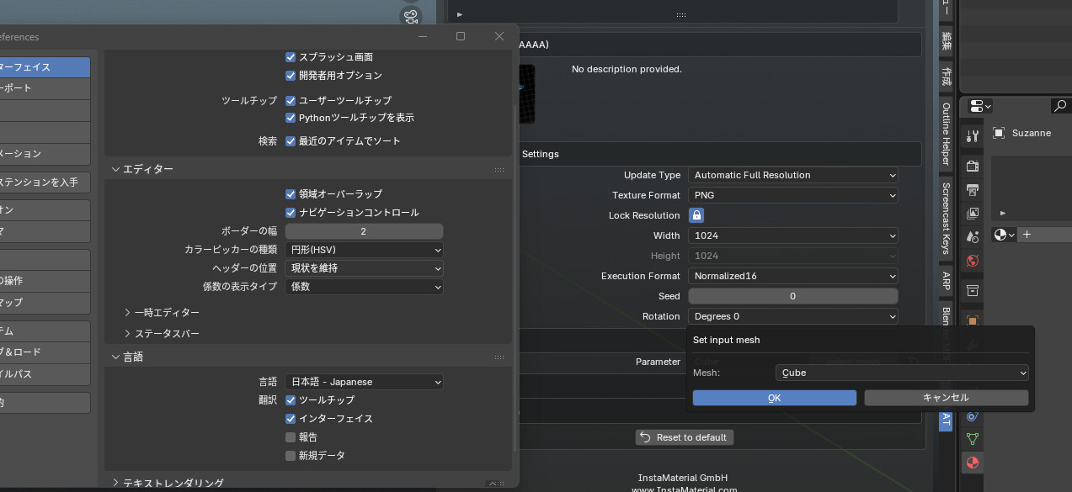Open the Tool properties tab icon
The height and width of the screenshot is (492, 1072).
click(x=973, y=135)
